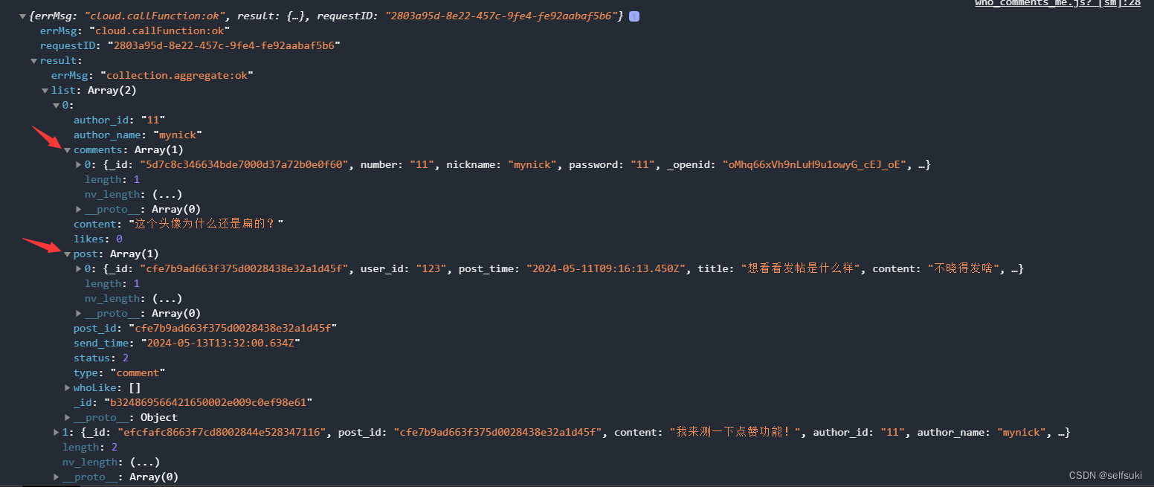Click the info badge icon after requestID

click(x=634, y=16)
